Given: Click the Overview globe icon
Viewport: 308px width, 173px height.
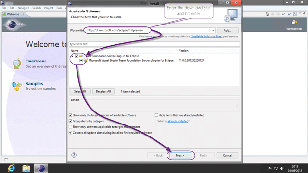Looking at the screenshot, I should [17, 63].
